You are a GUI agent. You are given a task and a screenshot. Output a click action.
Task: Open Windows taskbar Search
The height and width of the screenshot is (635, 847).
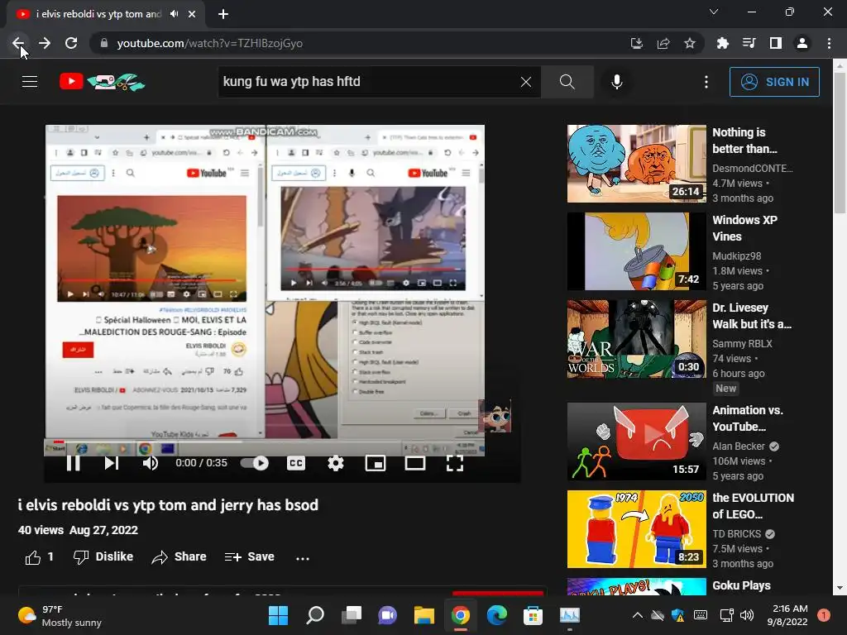click(315, 615)
